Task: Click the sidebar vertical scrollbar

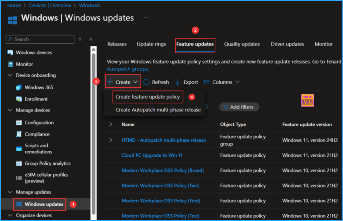Action: tap(93, 134)
